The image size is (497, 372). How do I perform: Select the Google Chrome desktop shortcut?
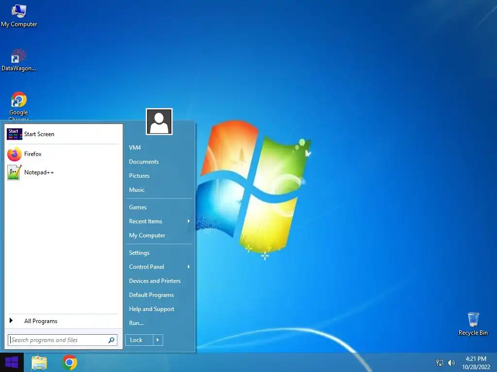coord(19,106)
